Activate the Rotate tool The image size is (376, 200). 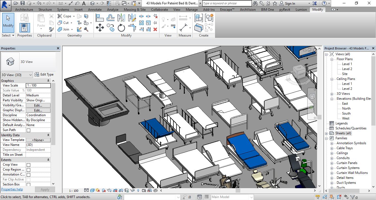tap(121, 28)
